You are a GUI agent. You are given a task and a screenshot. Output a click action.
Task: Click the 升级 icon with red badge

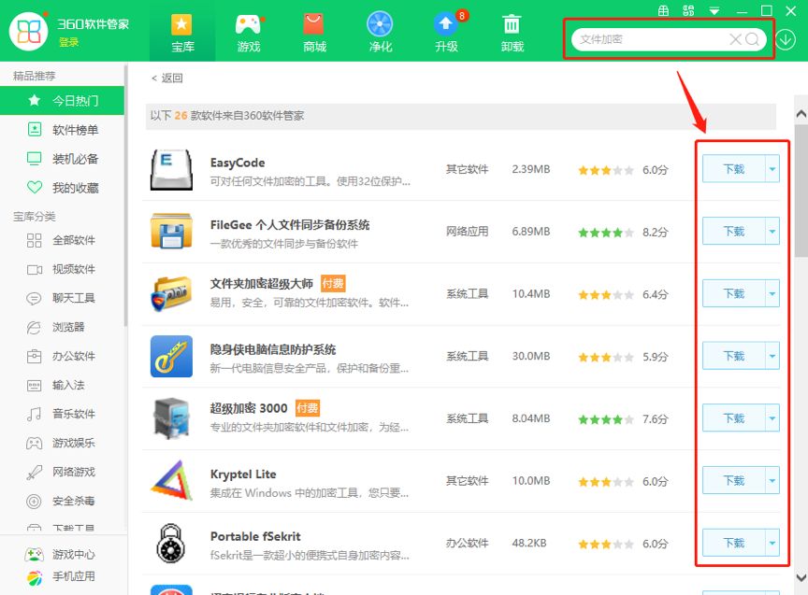(x=445, y=29)
